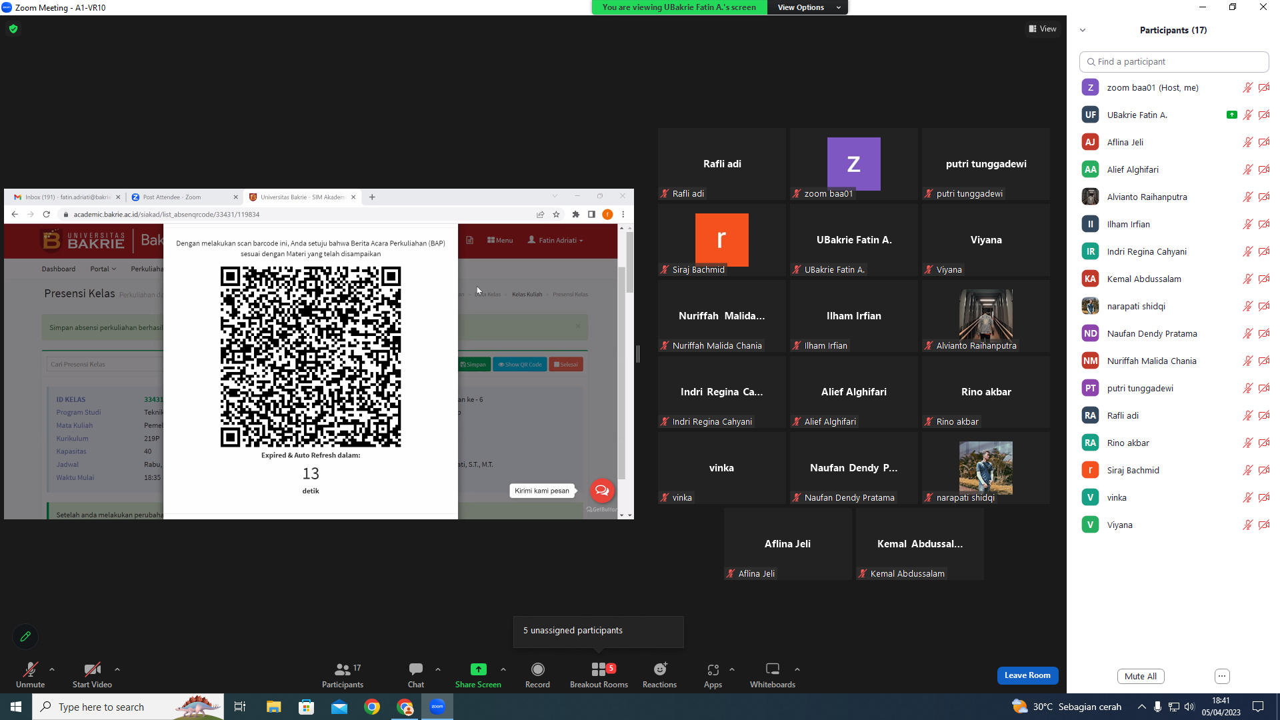Open the View Options dropdown
The width and height of the screenshot is (1280, 720).
pos(808,7)
